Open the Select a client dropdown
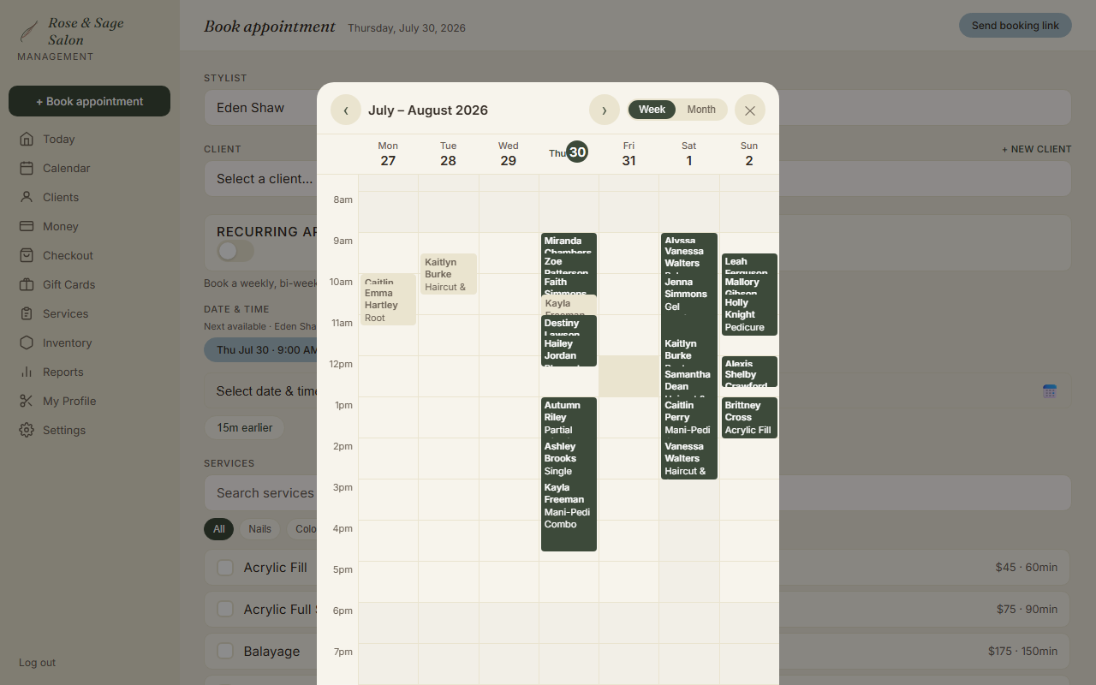 [637, 179]
